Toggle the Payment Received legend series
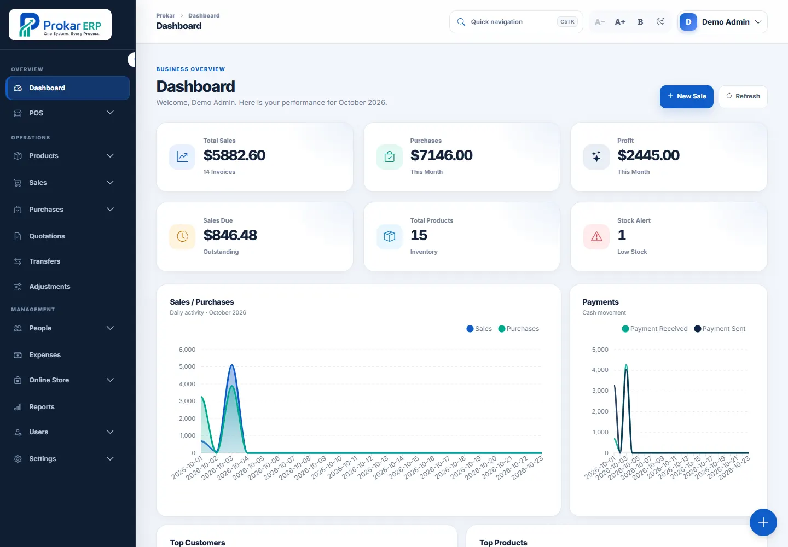 (655, 329)
